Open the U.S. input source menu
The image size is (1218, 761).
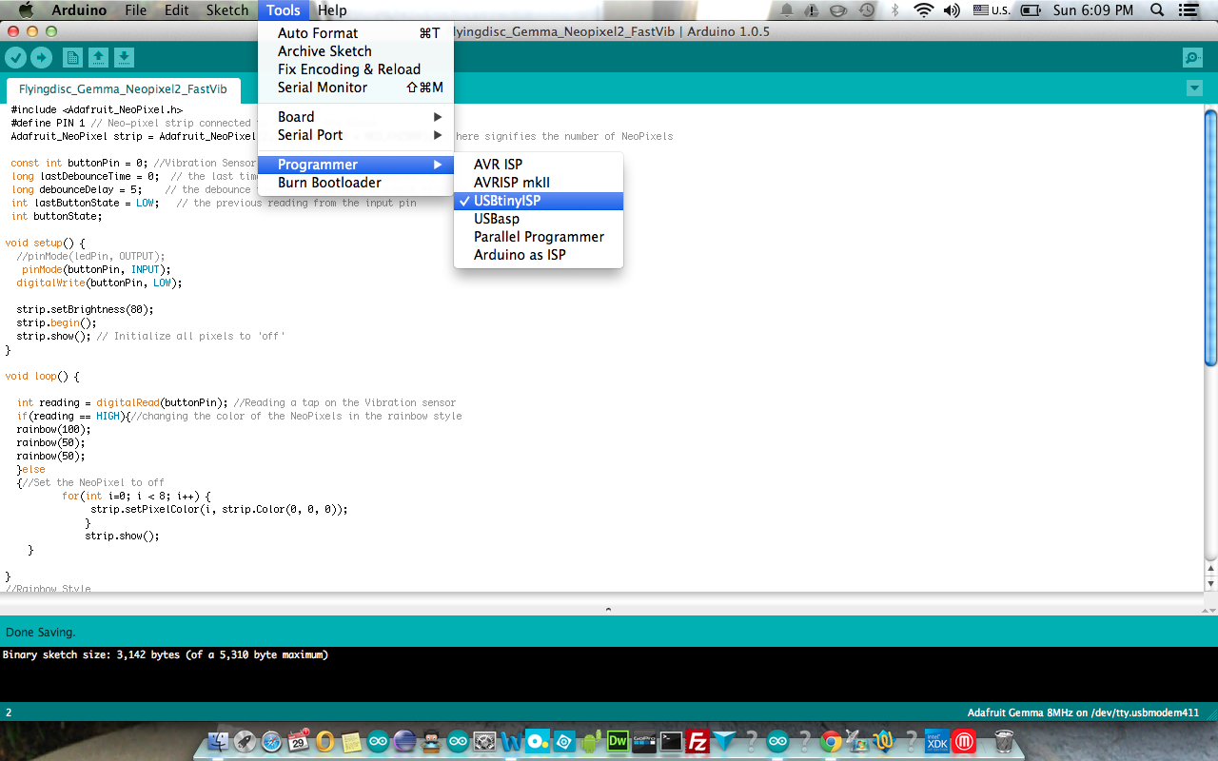click(991, 10)
